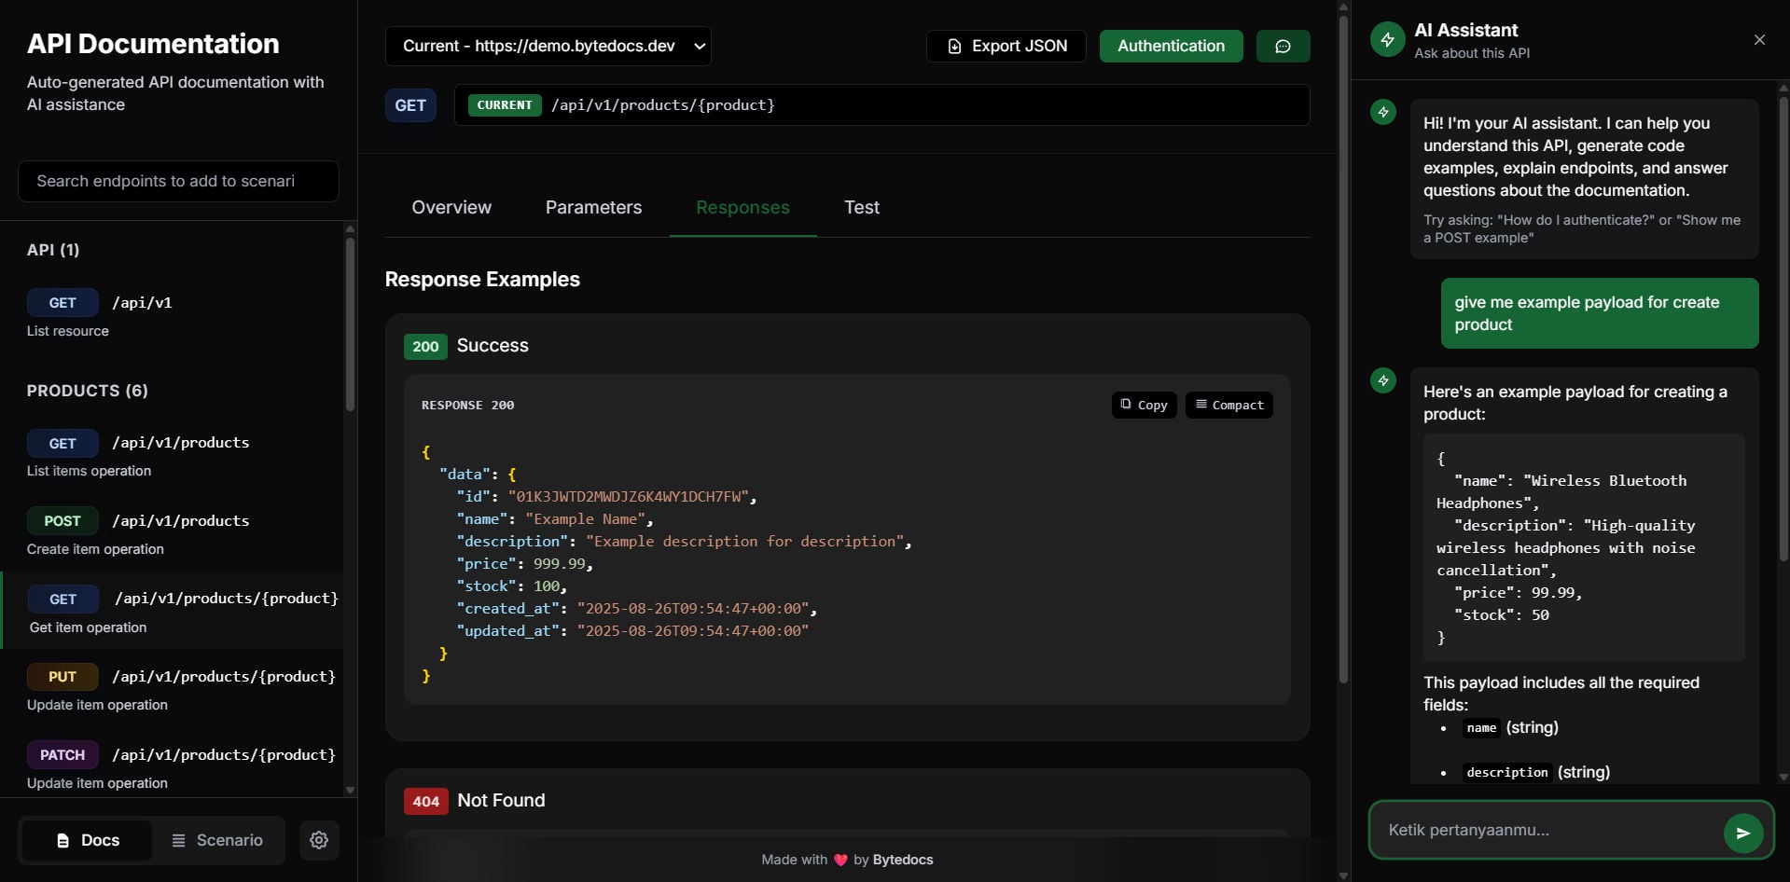
Task: Click the chat question input box
Action: (x=1539, y=829)
